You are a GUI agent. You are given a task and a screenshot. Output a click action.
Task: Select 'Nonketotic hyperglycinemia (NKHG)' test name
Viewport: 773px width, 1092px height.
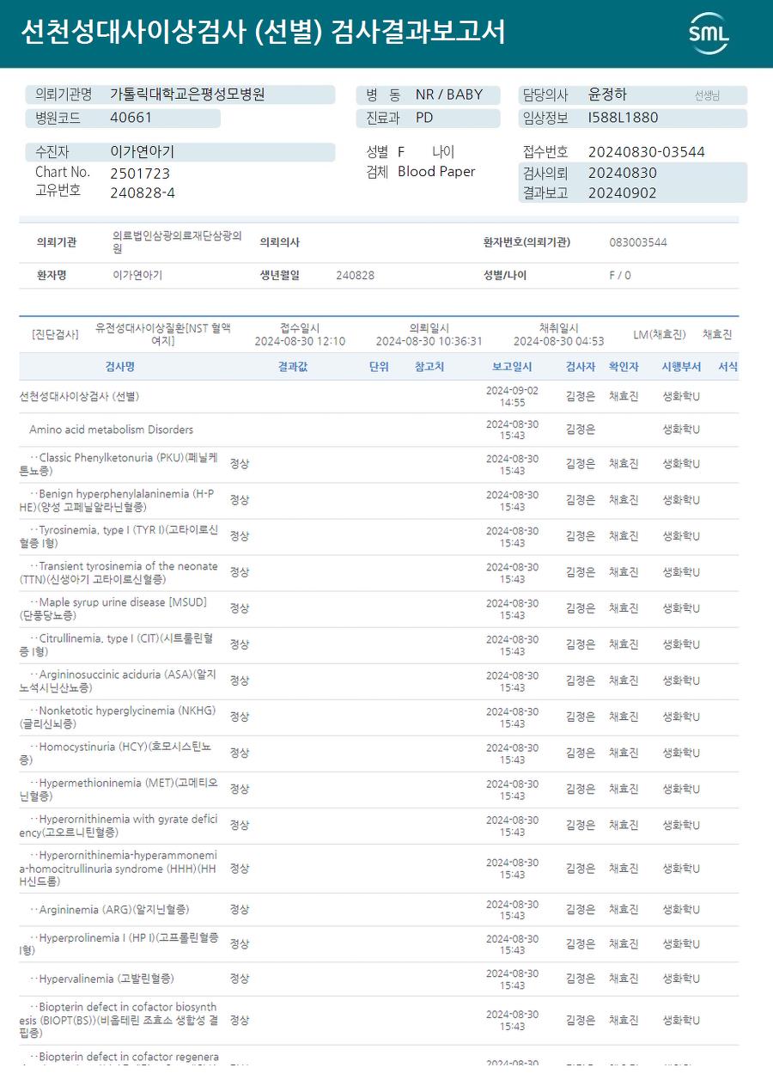point(118,717)
